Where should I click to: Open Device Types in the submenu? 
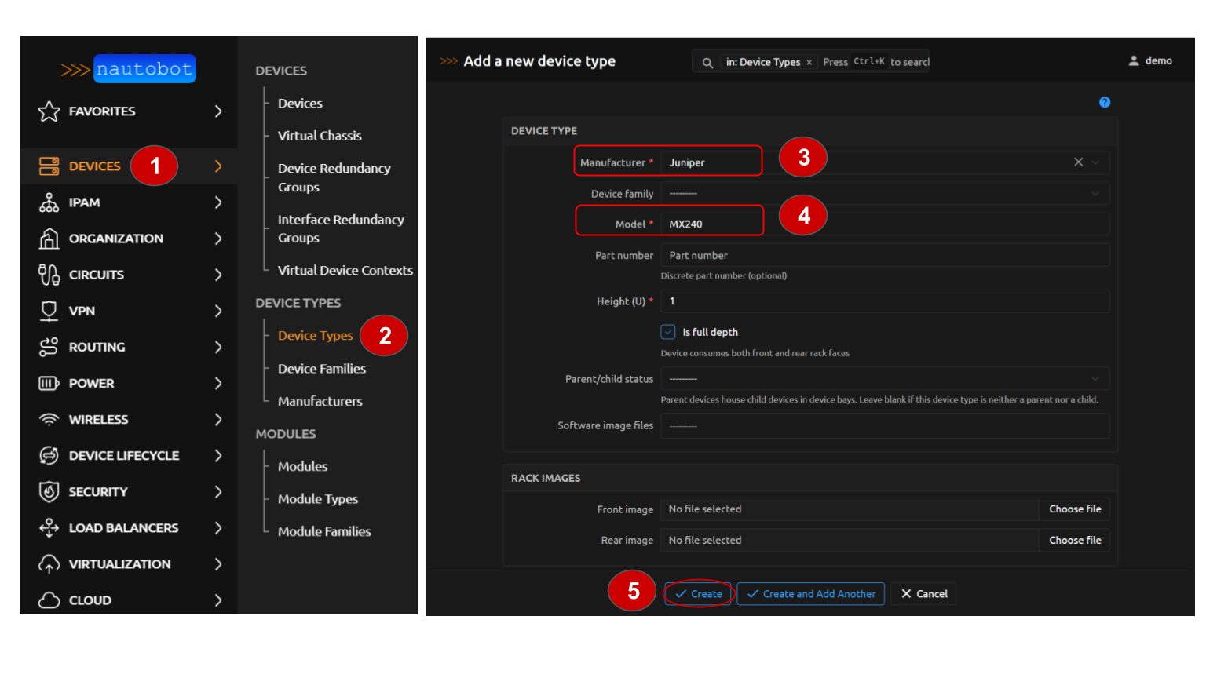tap(315, 336)
